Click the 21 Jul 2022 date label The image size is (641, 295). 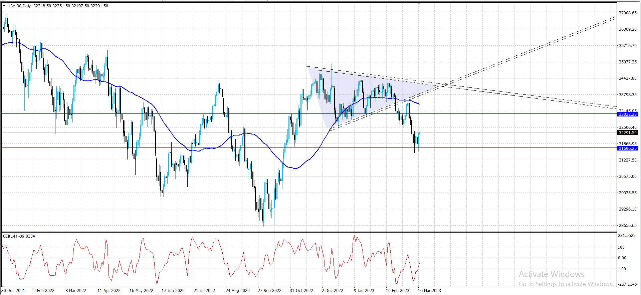click(204, 291)
